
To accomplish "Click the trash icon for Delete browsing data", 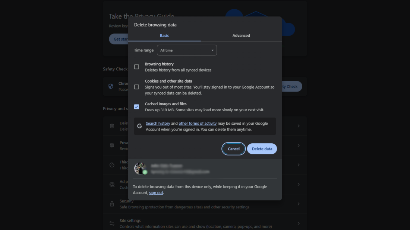I will 112,126.
